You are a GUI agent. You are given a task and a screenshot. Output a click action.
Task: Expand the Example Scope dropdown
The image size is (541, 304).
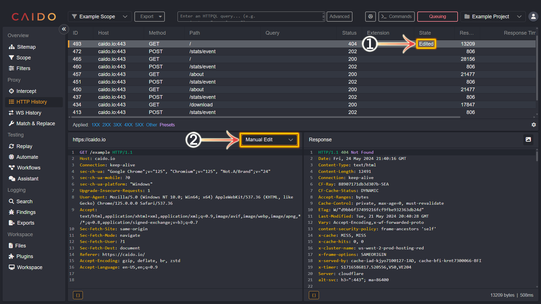click(x=100, y=17)
